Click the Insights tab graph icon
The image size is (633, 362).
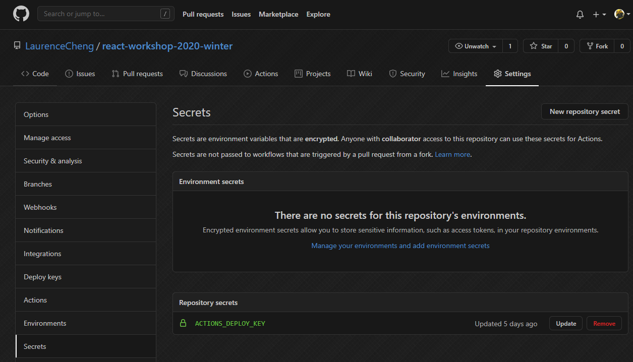(x=445, y=74)
